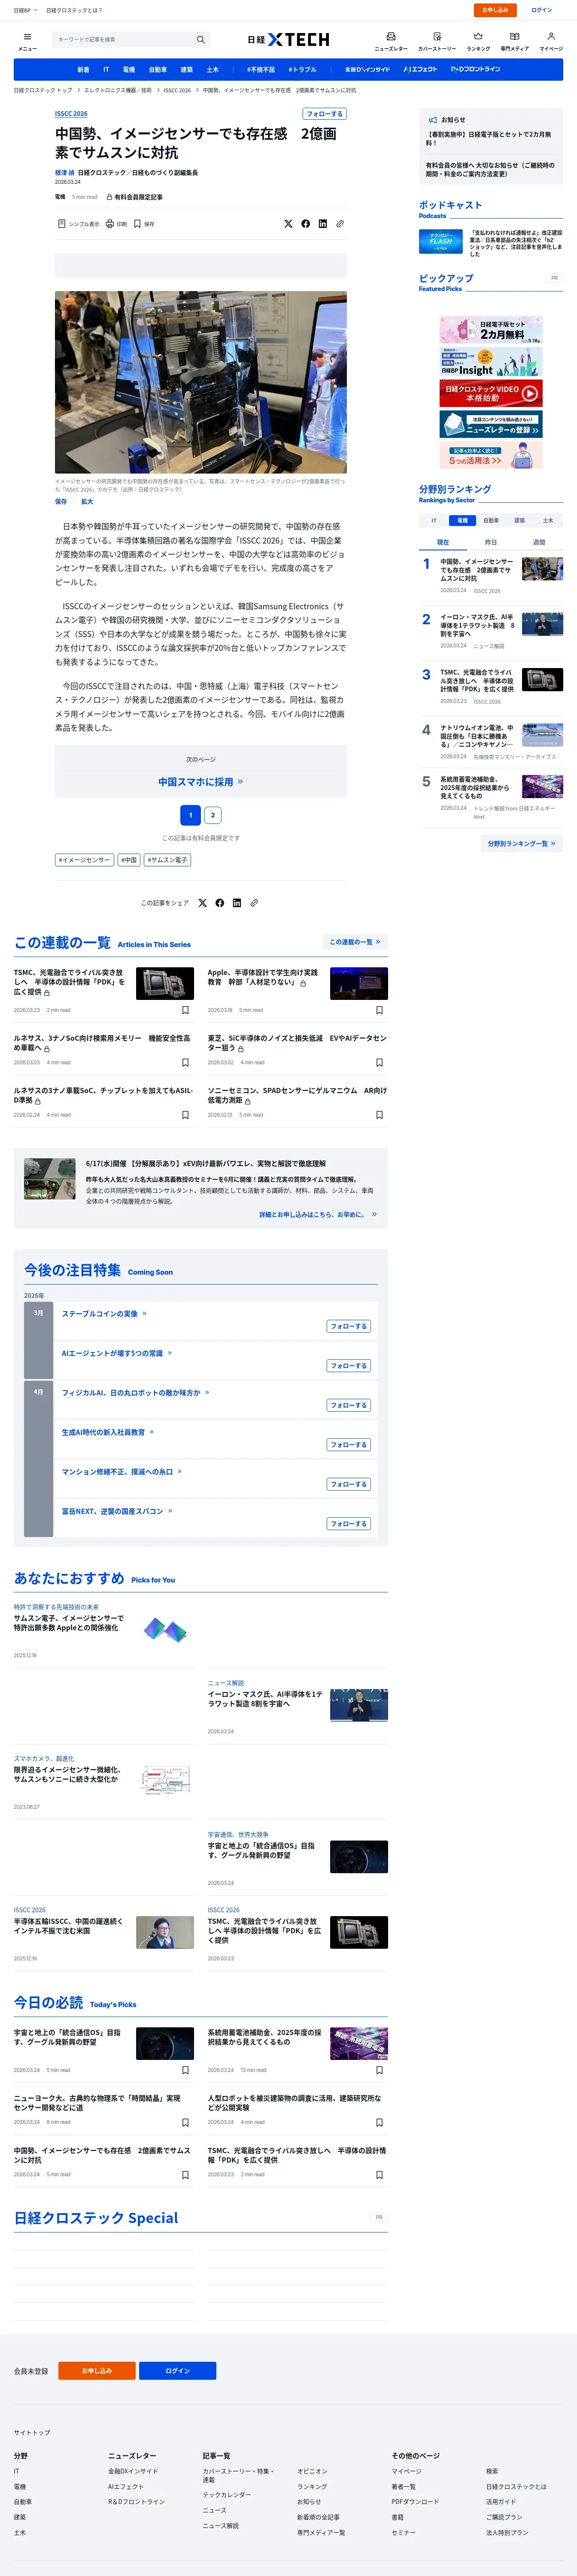Open ステーブルコインの実像 feature link
577x2576 pixels.
pos(104,1314)
